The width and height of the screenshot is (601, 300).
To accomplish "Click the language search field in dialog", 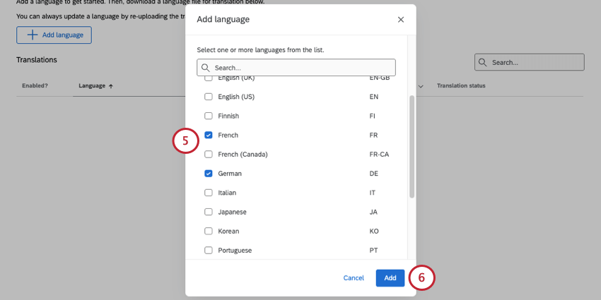I will click(297, 68).
